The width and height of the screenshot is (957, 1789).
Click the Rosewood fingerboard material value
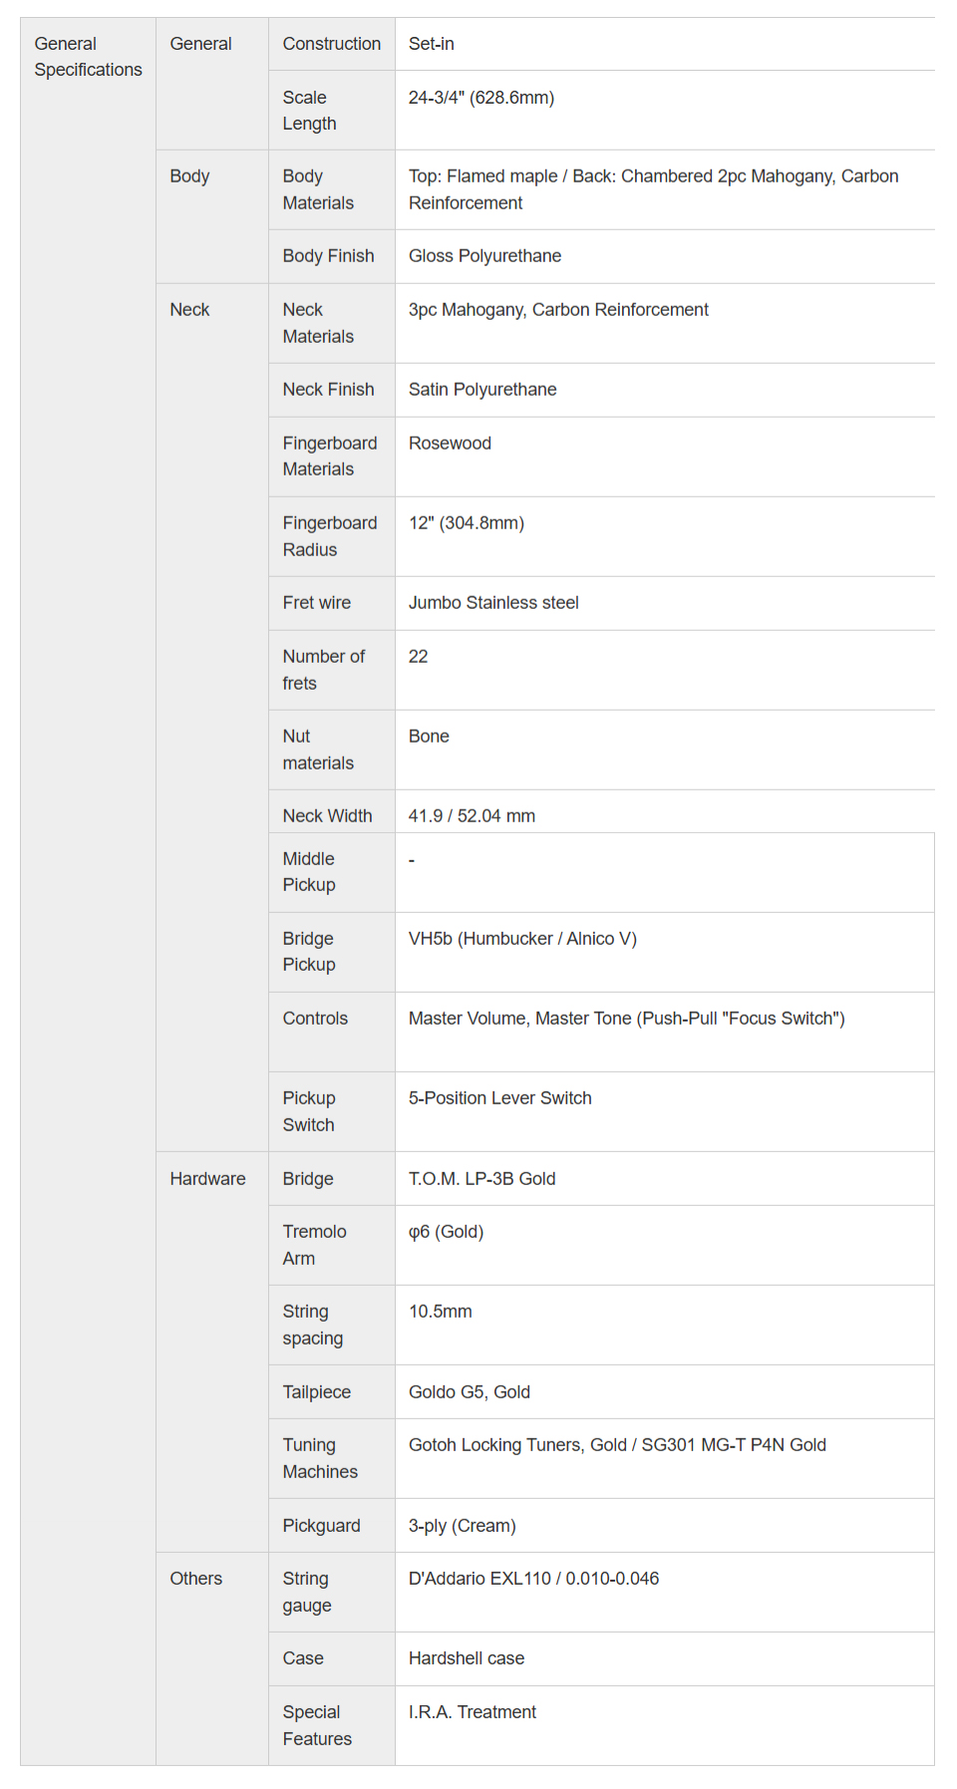click(450, 444)
